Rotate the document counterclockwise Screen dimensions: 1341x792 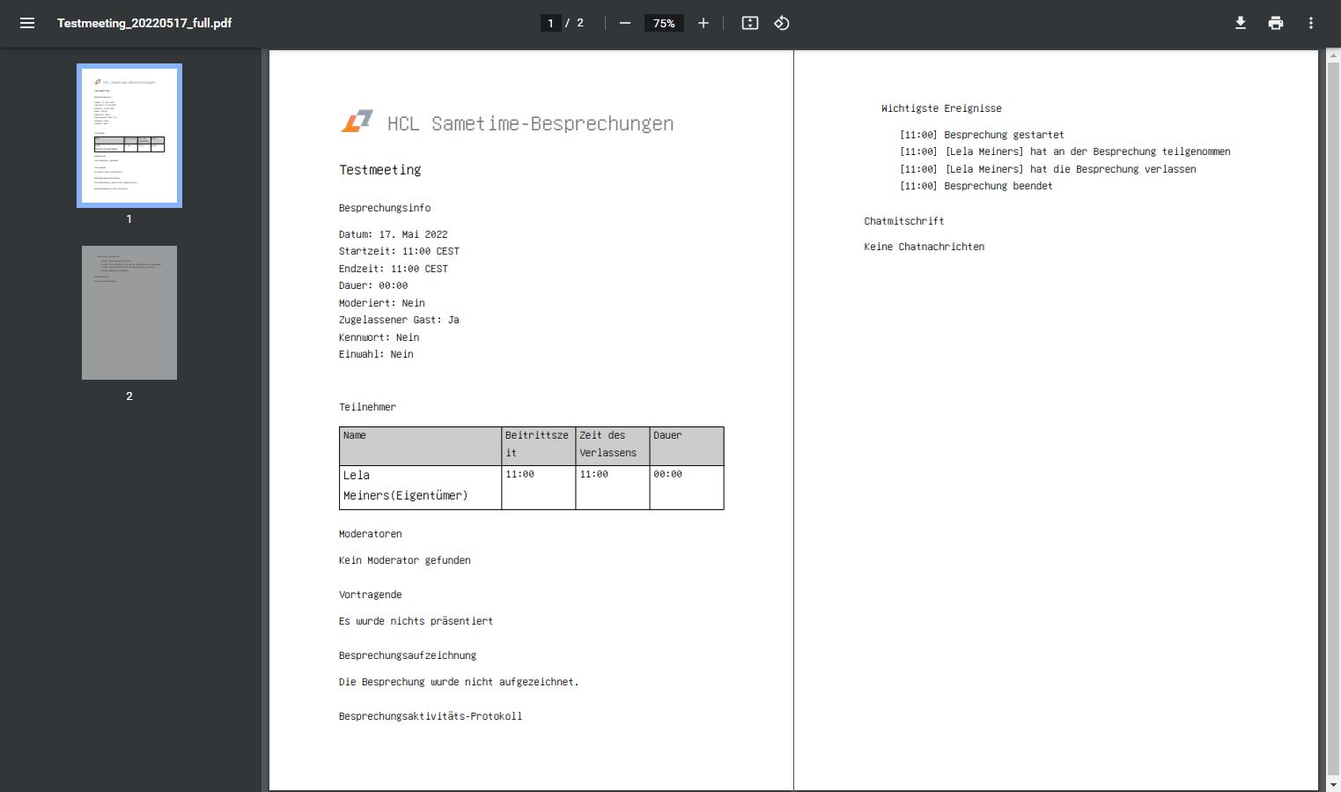[782, 23]
